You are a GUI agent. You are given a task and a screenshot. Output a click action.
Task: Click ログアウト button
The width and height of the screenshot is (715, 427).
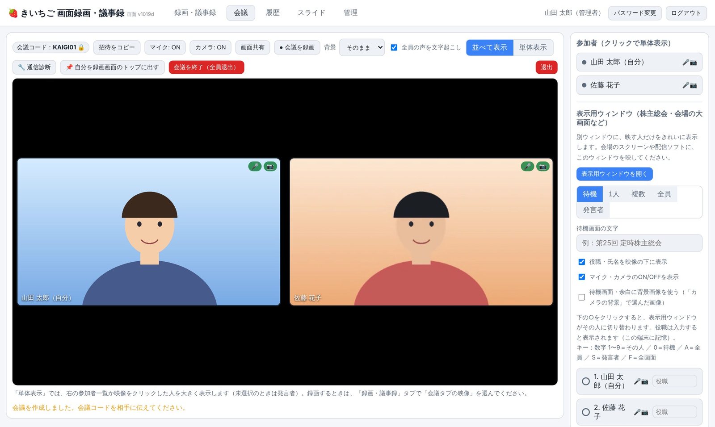tap(686, 13)
